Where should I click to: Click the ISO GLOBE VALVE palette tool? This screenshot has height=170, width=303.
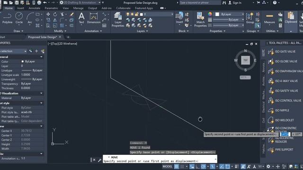coord(283,61)
